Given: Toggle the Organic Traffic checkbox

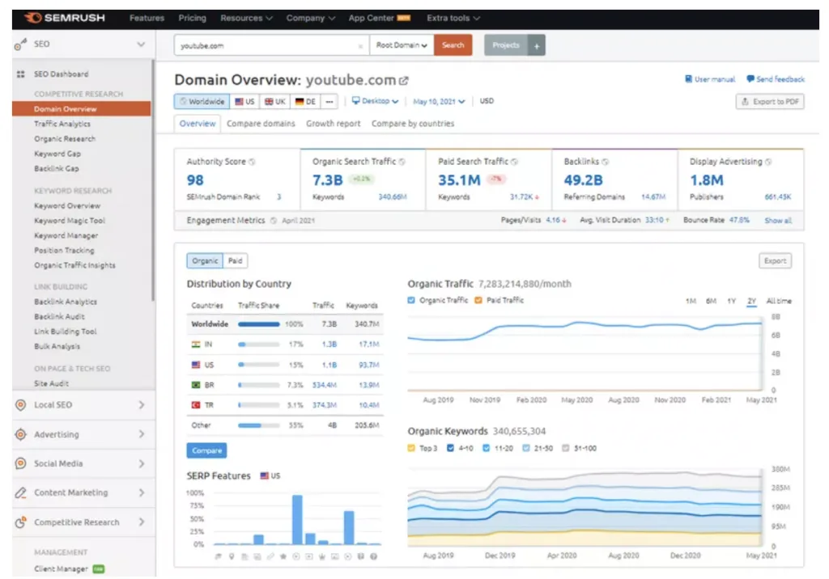Looking at the screenshot, I should coord(411,301).
